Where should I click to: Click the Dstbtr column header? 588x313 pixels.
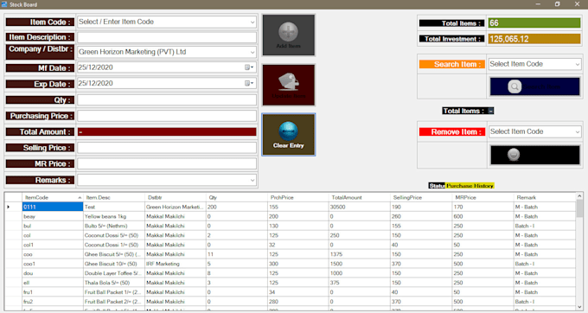coord(176,197)
